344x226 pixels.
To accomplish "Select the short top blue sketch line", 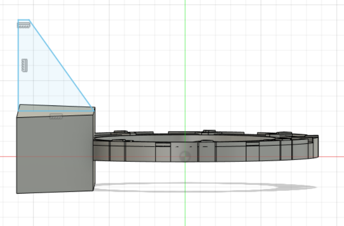I will [24, 20].
